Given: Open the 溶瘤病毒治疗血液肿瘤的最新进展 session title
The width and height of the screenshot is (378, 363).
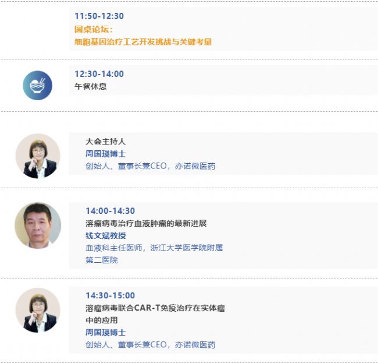Looking at the screenshot, I should tap(146, 223).
